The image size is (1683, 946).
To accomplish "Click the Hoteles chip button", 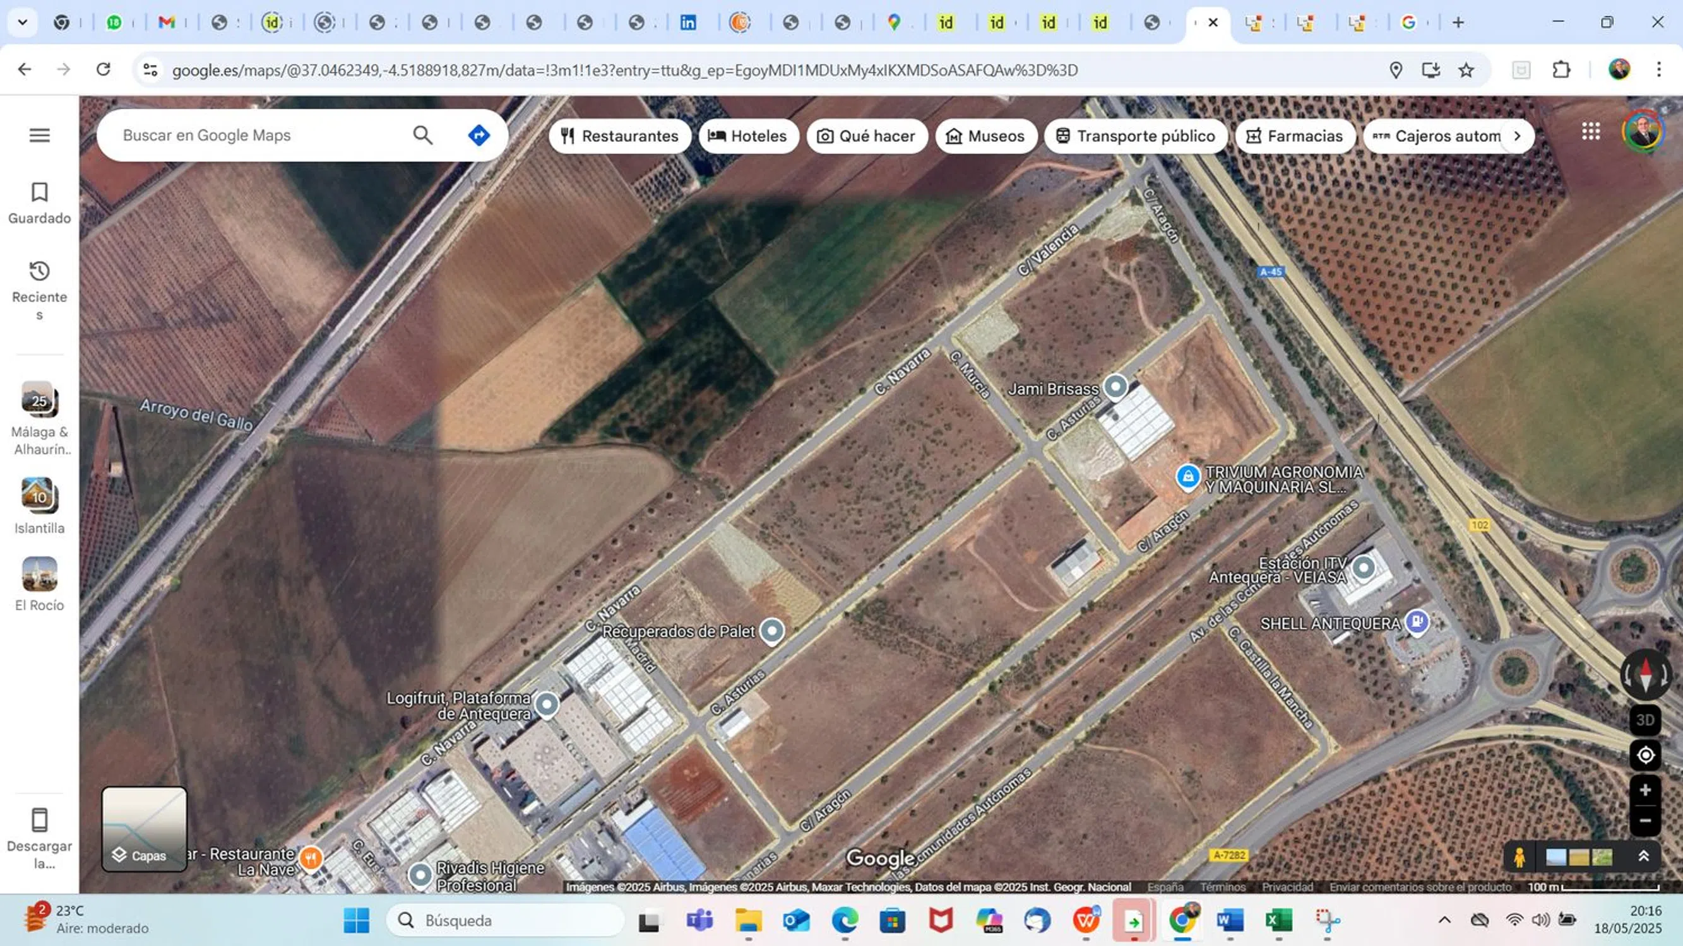I will pyautogui.click(x=748, y=136).
